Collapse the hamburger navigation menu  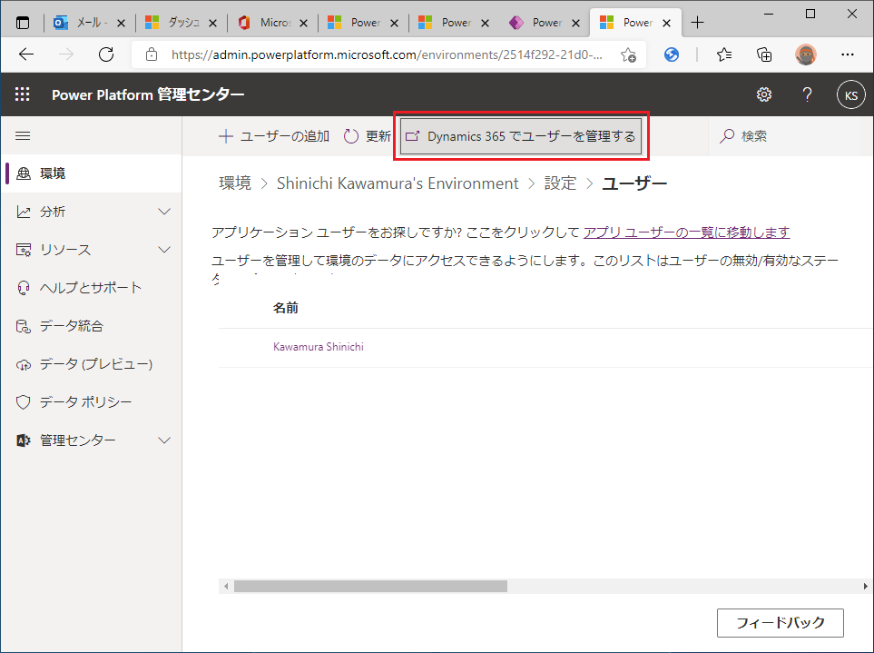click(x=23, y=136)
